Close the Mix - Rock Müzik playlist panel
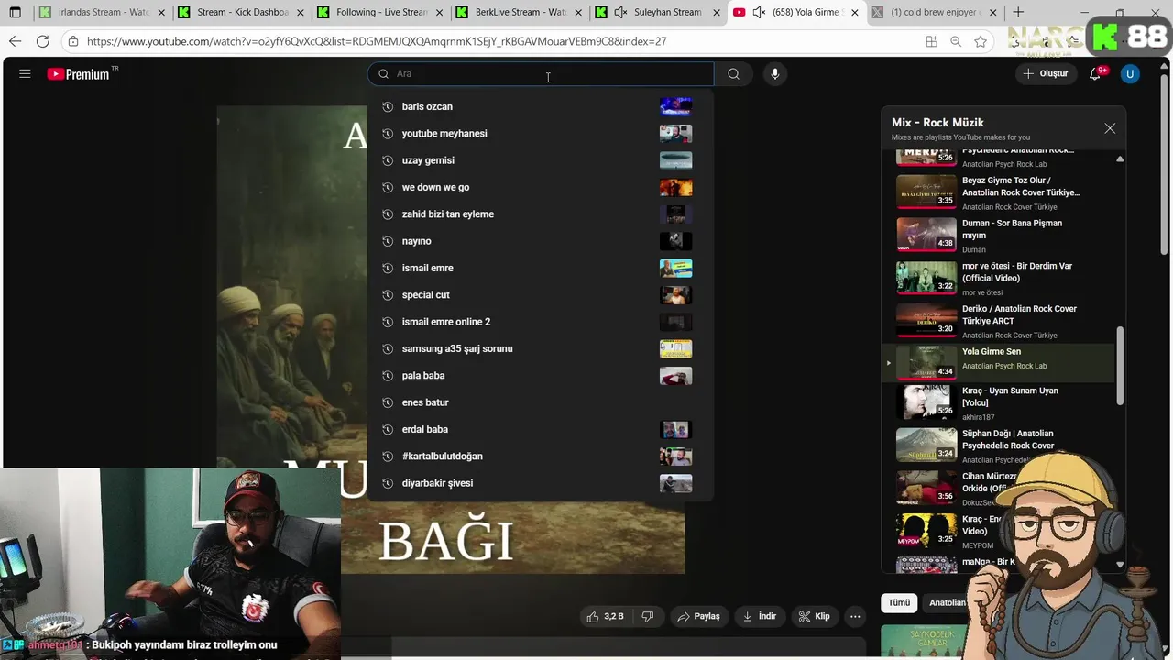The width and height of the screenshot is (1173, 660). click(x=1110, y=128)
